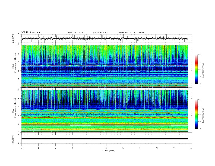
Task: Click the "2" kHz tick on ch.1 frequency axis
Action: [x=19, y=79]
